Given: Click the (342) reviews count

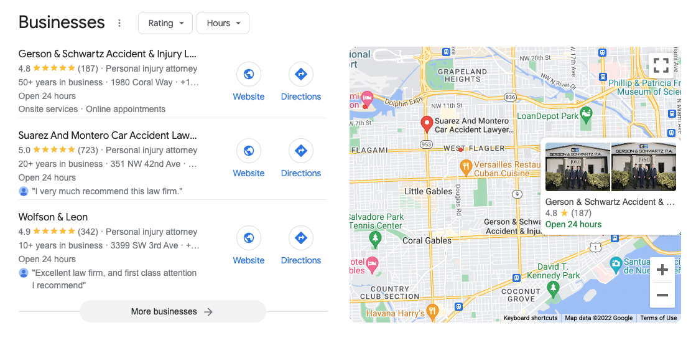Looking at the screenshot, I should (88, 232).
